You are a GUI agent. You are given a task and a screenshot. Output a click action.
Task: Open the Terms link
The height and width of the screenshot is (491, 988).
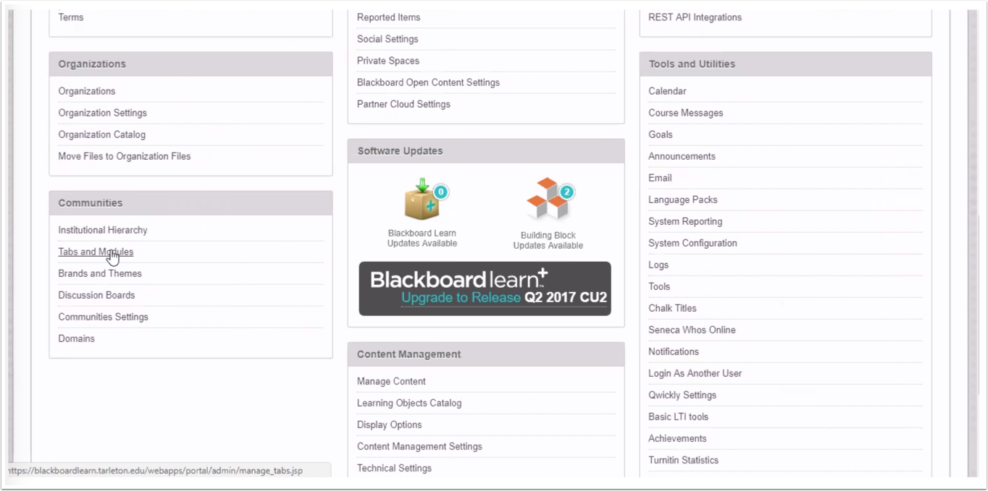click(70, 17)
